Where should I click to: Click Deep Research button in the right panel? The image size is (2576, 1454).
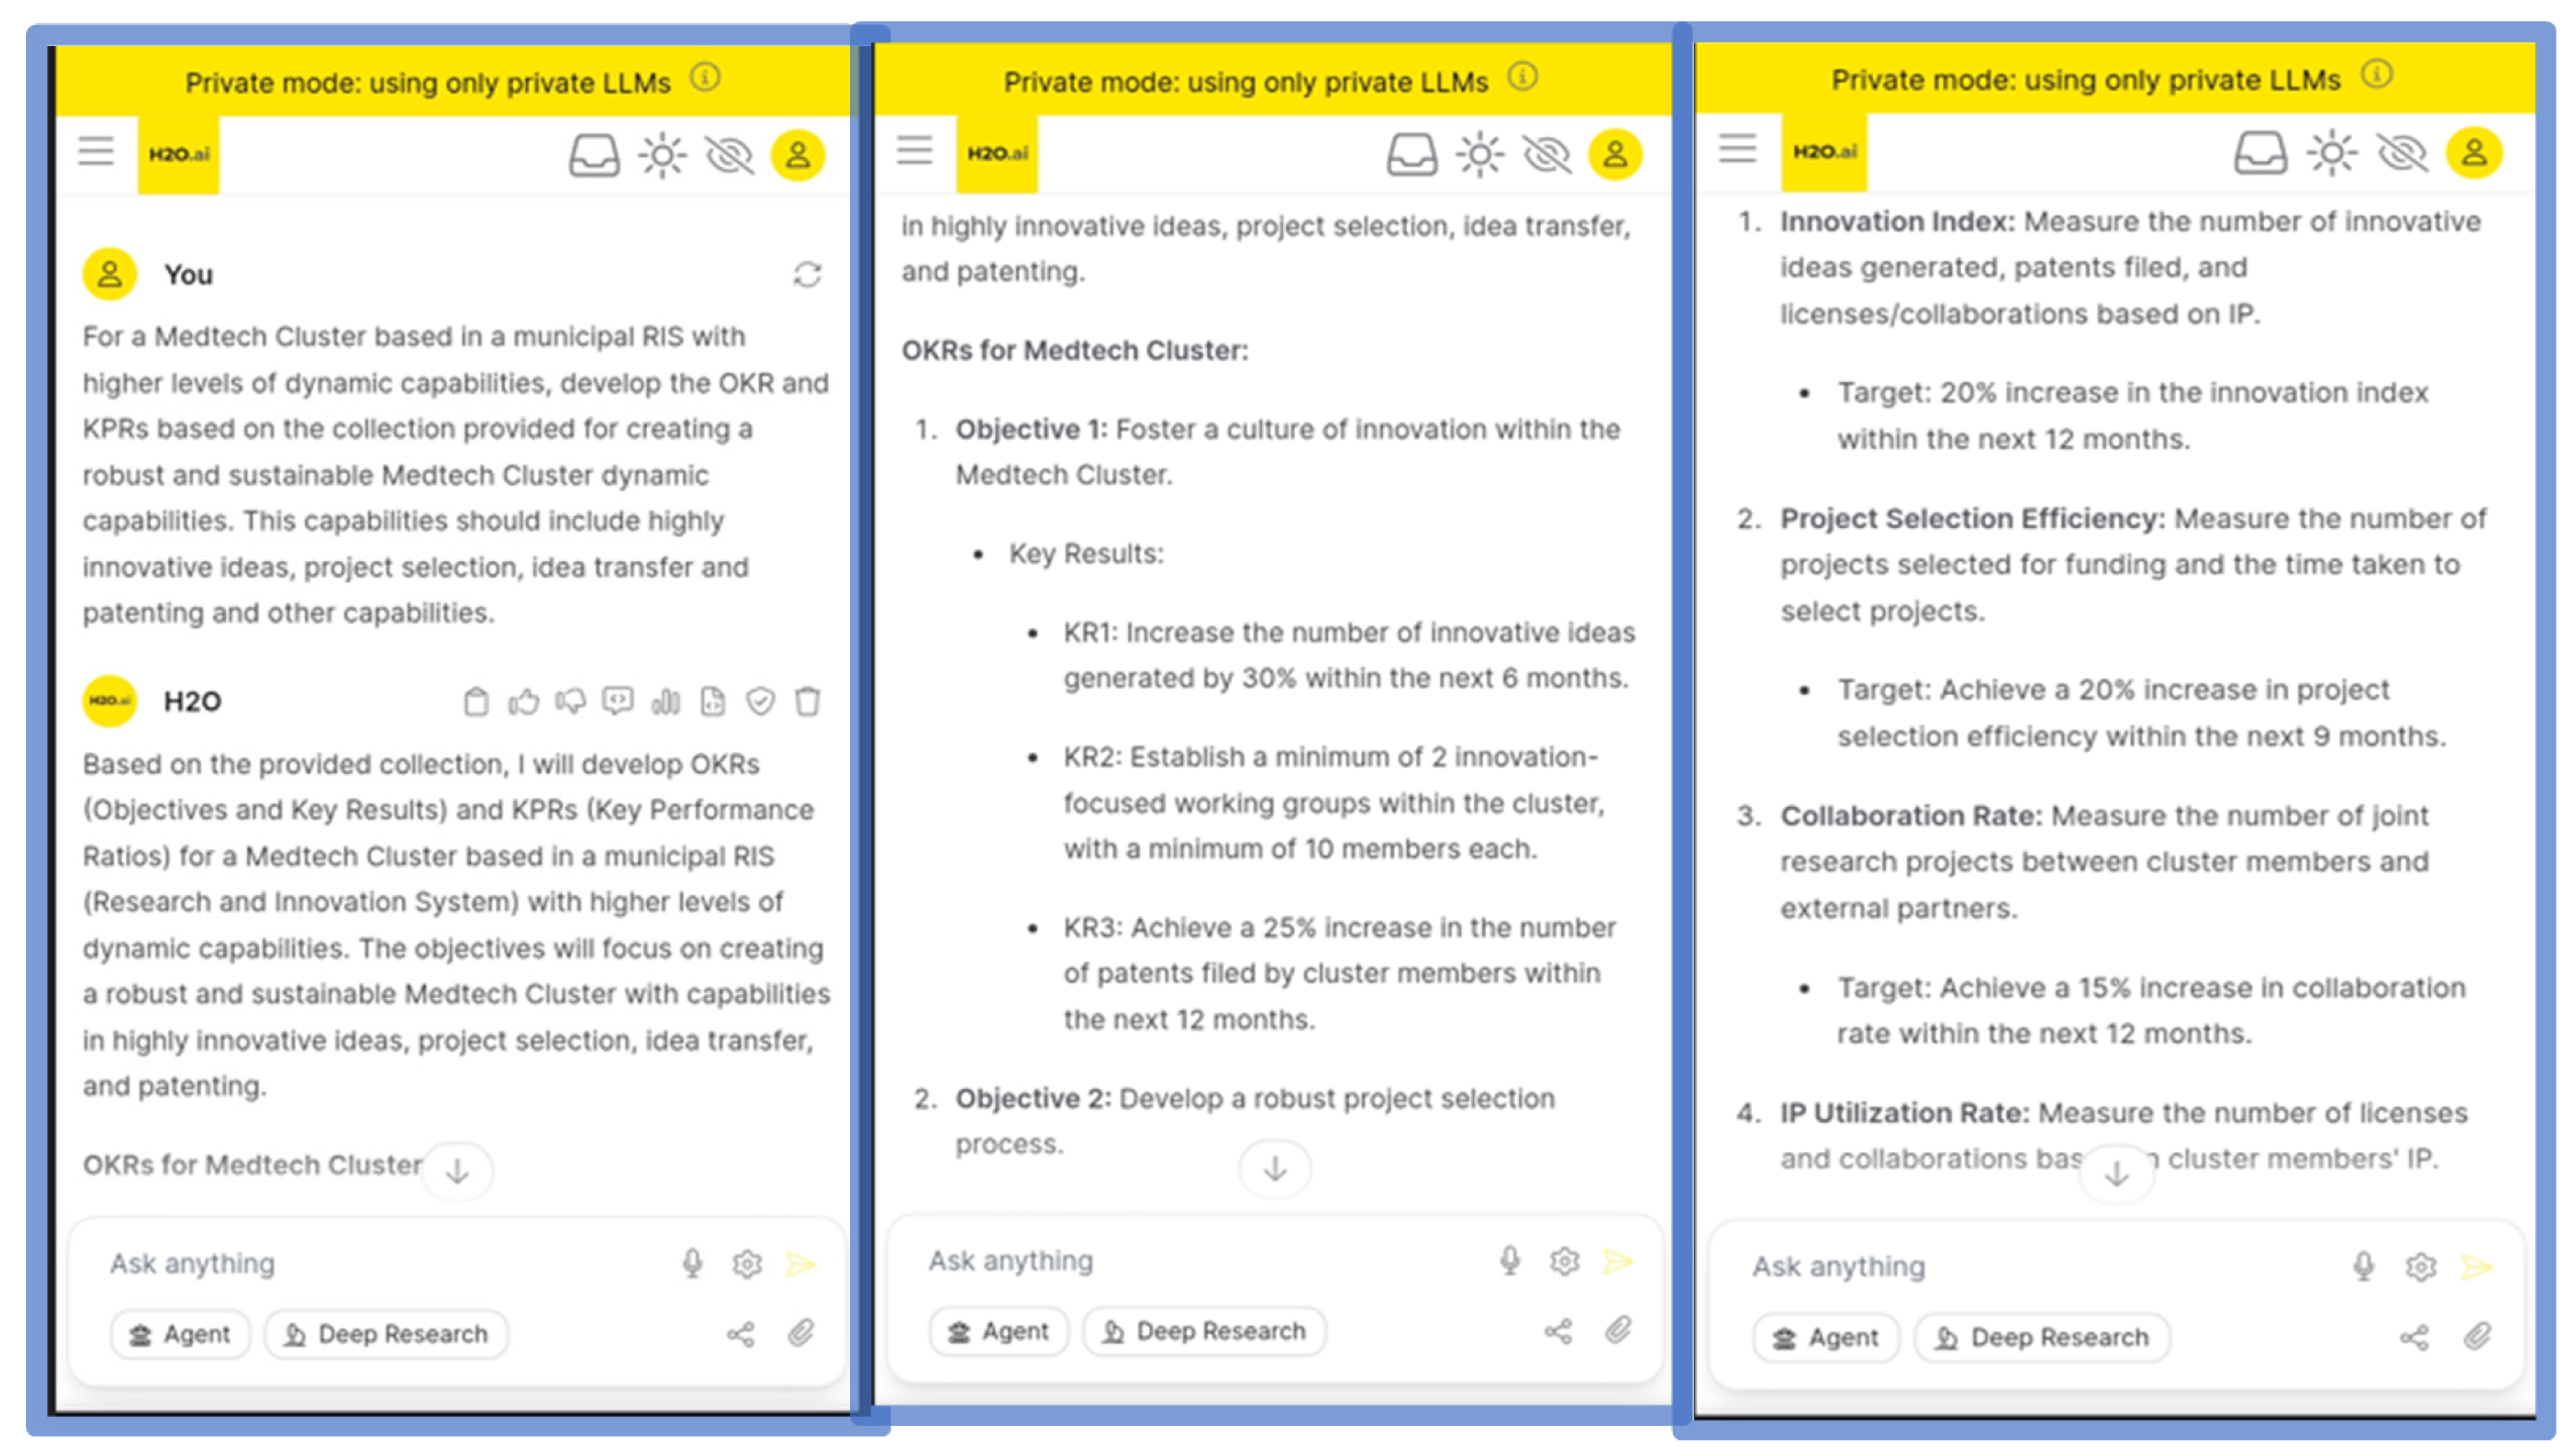coord(2042,1337)
